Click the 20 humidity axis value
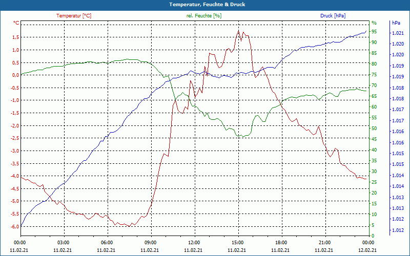This screenshot has width=410, height=256. (x=374, y=193)
